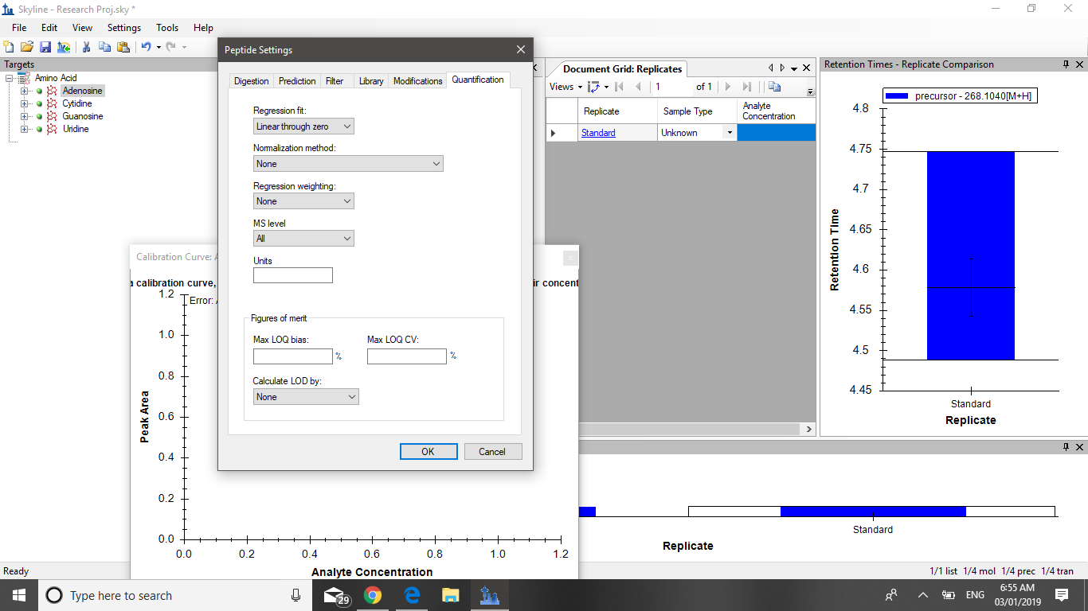Click the Max LOQ bias input field
The height and width of the screenshot is (611, 1088).
[292, 356]
